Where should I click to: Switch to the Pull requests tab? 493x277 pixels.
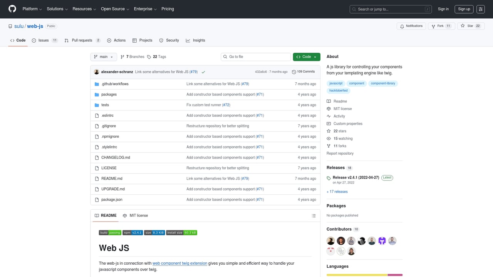click(x=82, y=40)
